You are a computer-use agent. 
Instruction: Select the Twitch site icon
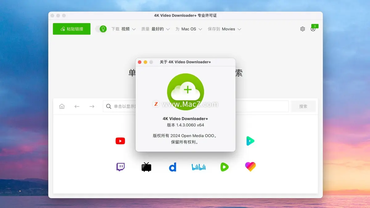click(120, 167)
